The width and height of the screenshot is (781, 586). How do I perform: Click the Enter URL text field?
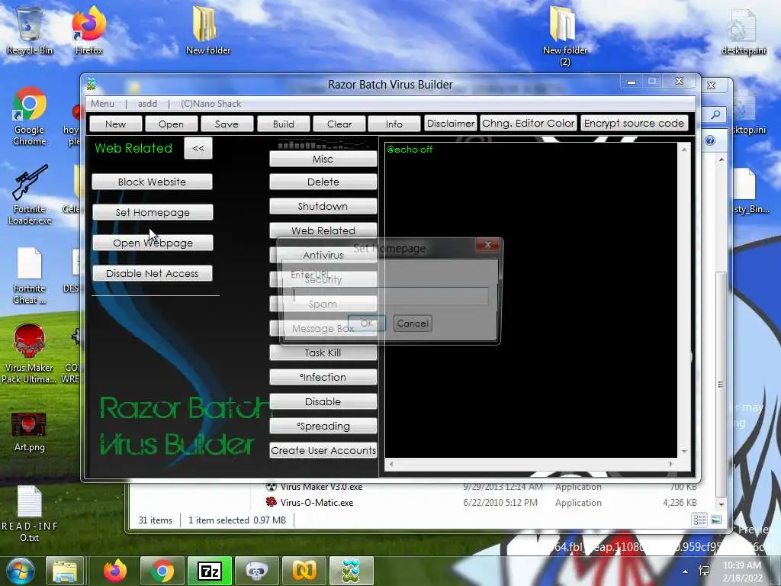point(390,296)
